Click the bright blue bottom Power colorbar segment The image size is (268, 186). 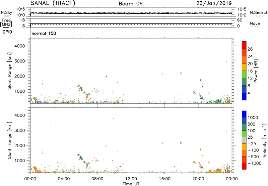(x=244, y=96)
